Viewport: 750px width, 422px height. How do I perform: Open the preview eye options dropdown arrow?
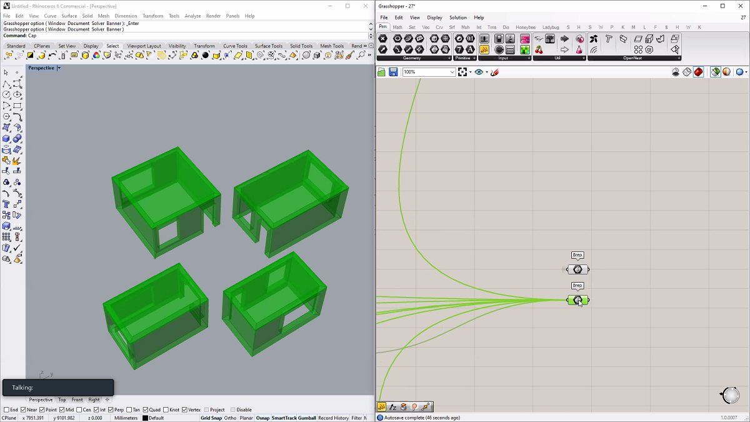pos(487,73)
